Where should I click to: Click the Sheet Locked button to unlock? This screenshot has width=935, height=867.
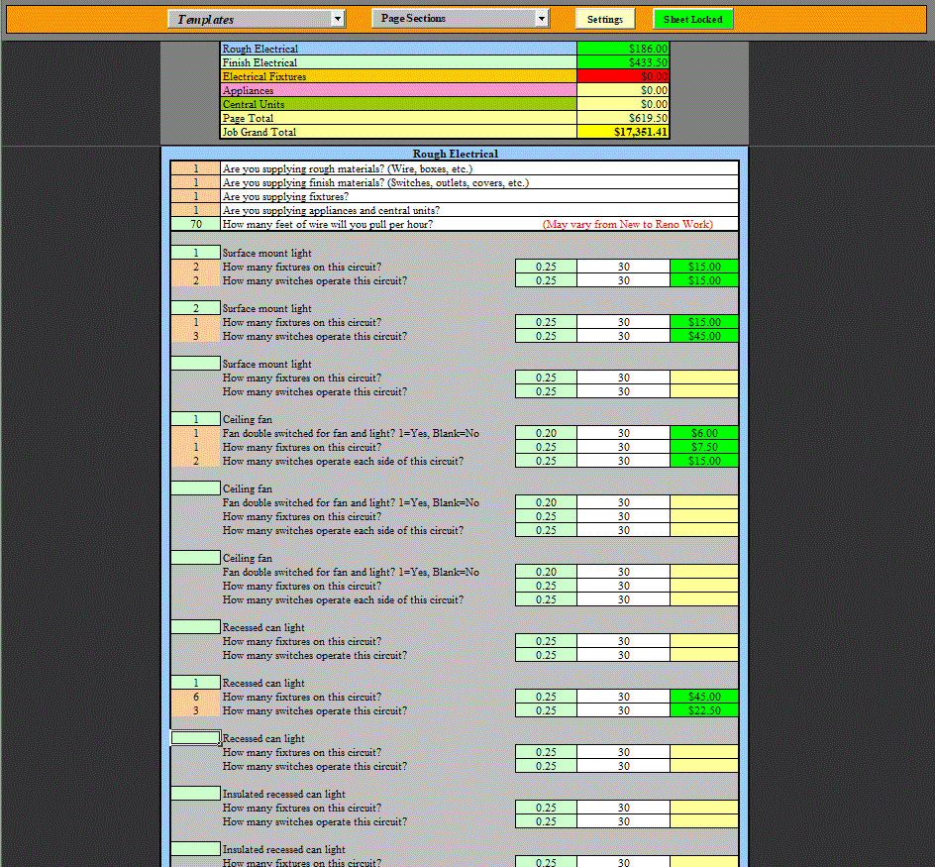[692, 18]
